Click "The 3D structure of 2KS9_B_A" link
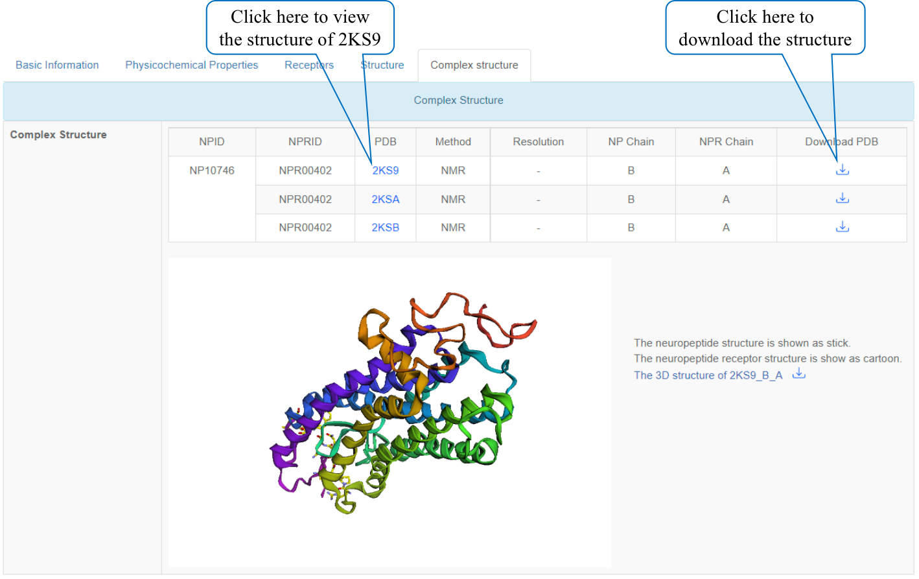 coord(708,375)
